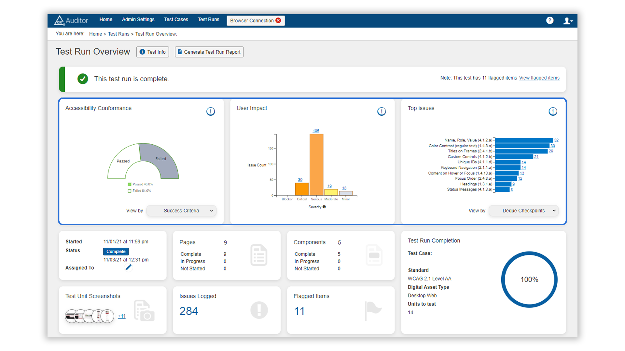Click the Color Contrast bar value 30
The height and width of the screenshot is (351, 625).
tap(553, 146)
